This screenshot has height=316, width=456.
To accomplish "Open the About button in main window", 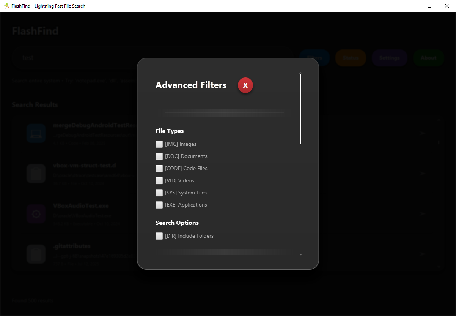I will (429, 58).
